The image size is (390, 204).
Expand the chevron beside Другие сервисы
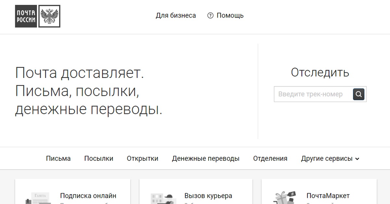357,159
